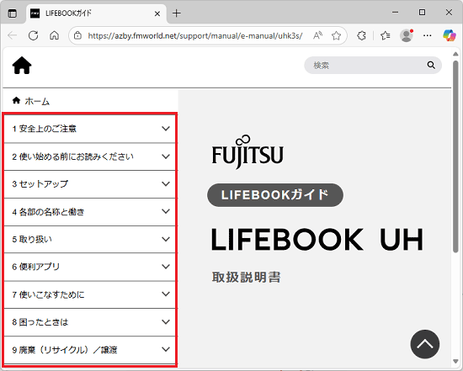
Task: Click the large house home icon
Action: 22,66
